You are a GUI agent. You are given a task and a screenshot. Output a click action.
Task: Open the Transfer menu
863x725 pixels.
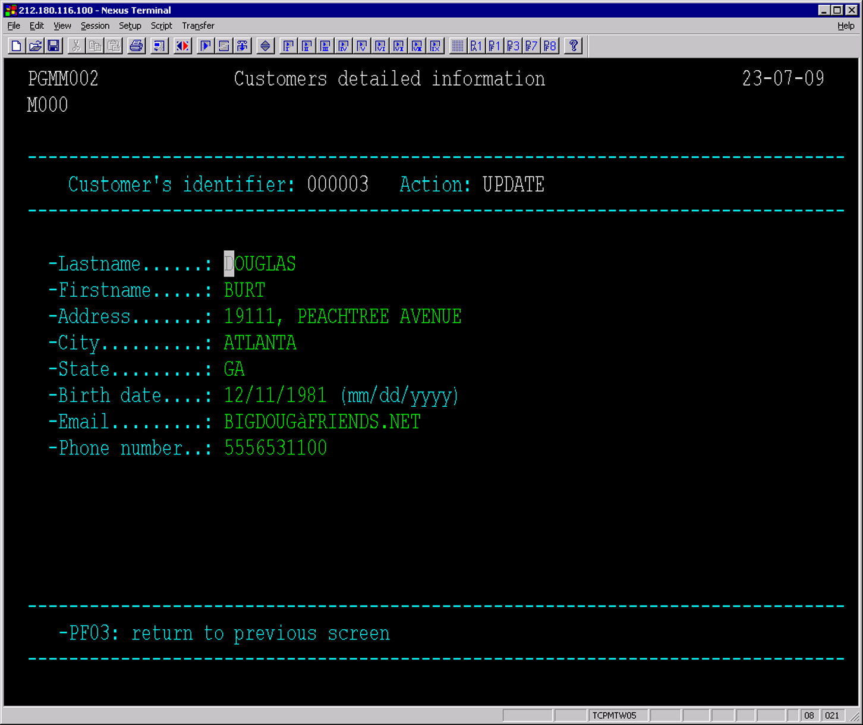pyautogui.click(x=198, y=26)
